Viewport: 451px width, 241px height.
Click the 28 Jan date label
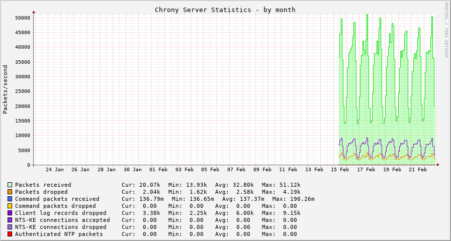[x=107, y=170]
